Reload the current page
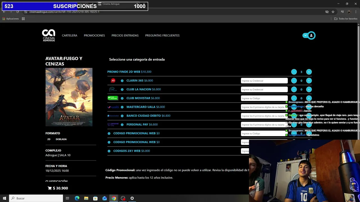 coord(17,12)
